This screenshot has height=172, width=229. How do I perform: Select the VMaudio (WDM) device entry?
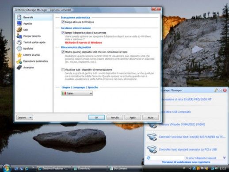tap(187, 125)
